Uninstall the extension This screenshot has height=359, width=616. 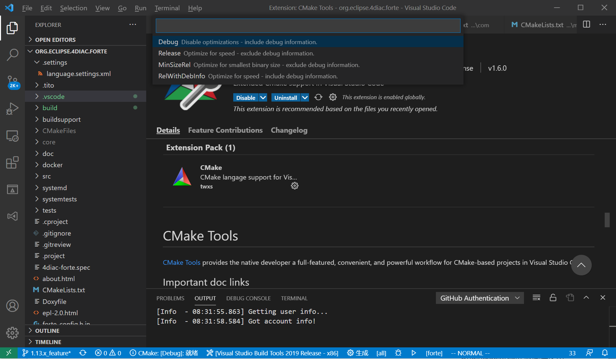pos(285,97)
